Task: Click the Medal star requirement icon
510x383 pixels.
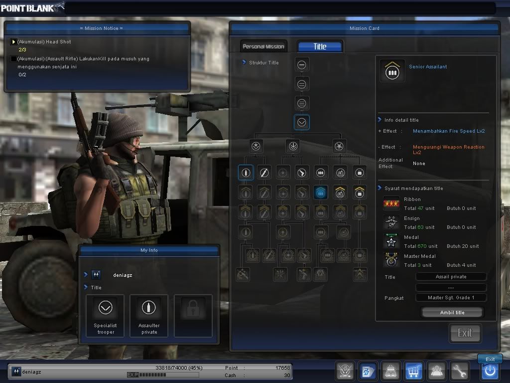Action: pyautogui.click(x=391, y=241)
